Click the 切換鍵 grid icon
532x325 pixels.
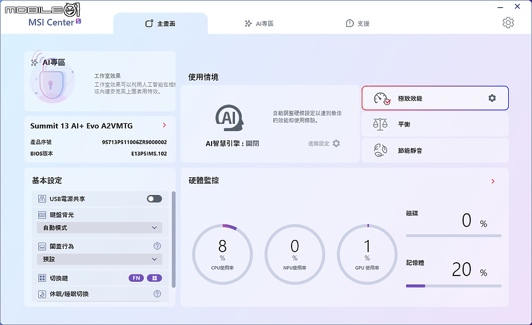coord(42,278)
